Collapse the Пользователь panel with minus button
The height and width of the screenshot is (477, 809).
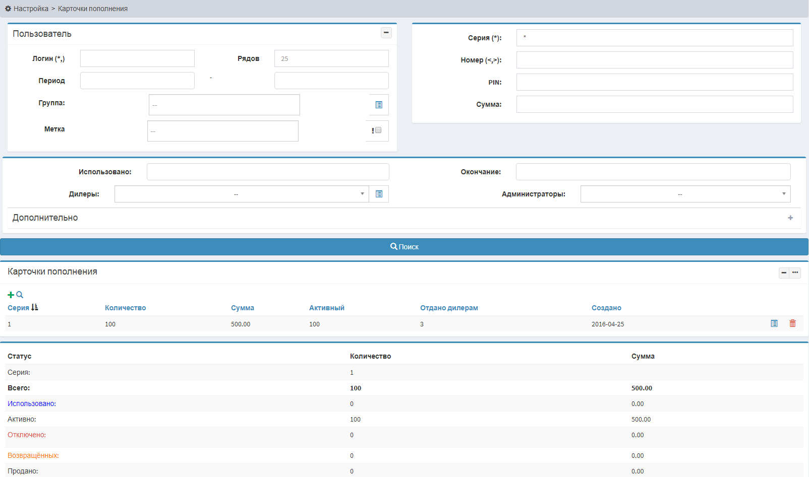coord(386,33)
